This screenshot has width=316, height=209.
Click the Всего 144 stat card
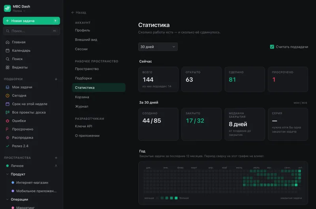pos(158,79)
